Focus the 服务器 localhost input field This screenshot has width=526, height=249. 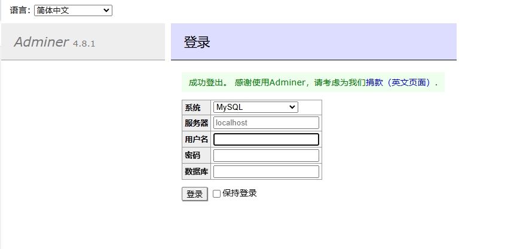(266, 122)
